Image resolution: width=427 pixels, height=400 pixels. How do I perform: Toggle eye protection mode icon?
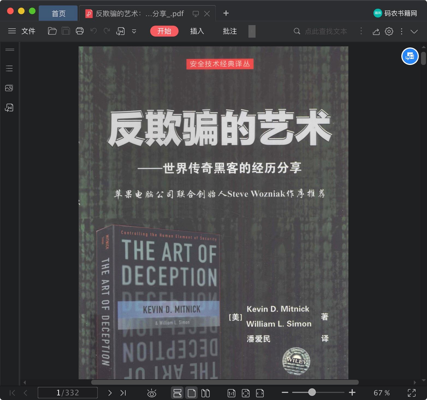[152, 393]
